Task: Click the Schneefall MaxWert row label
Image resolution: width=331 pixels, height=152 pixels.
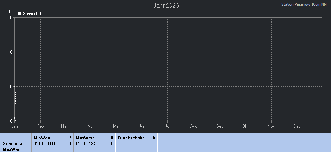Action: point(14,146)
